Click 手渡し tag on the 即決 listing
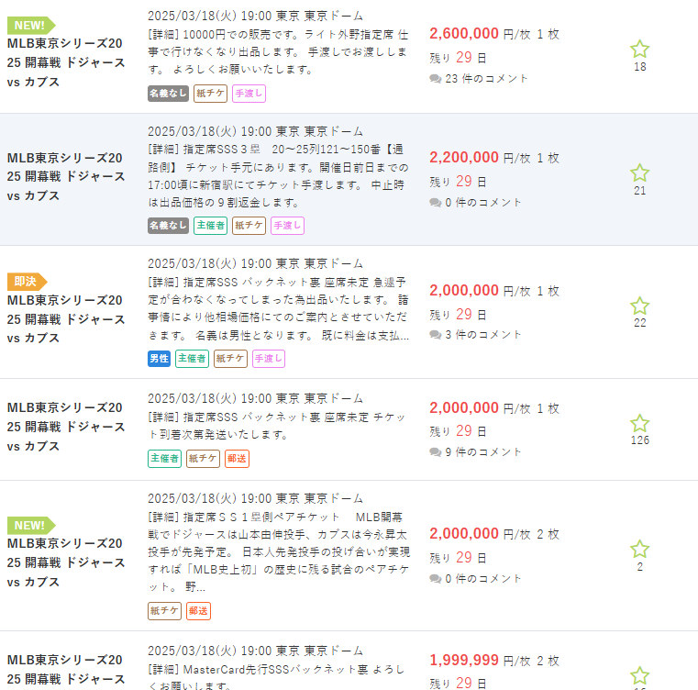Viewport: 698px width, 690px height. click(x=269, y=358)
